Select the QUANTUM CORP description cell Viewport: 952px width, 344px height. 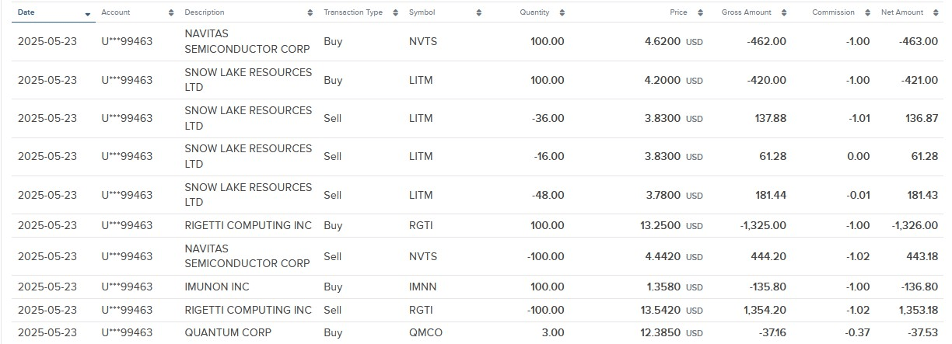228,332
